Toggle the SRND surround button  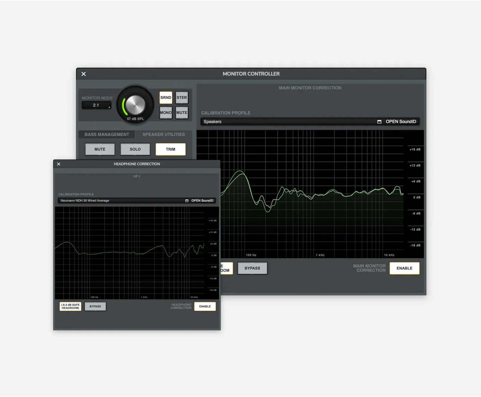coord(166,98)
